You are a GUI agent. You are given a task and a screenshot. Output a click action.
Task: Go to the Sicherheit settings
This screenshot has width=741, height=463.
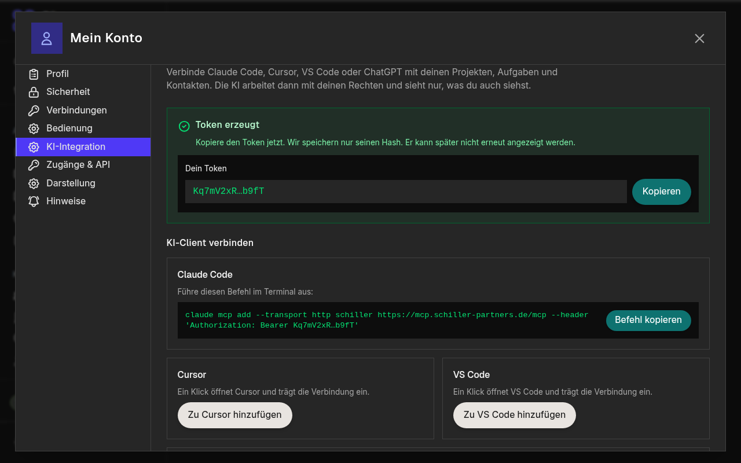pos(83,92)
